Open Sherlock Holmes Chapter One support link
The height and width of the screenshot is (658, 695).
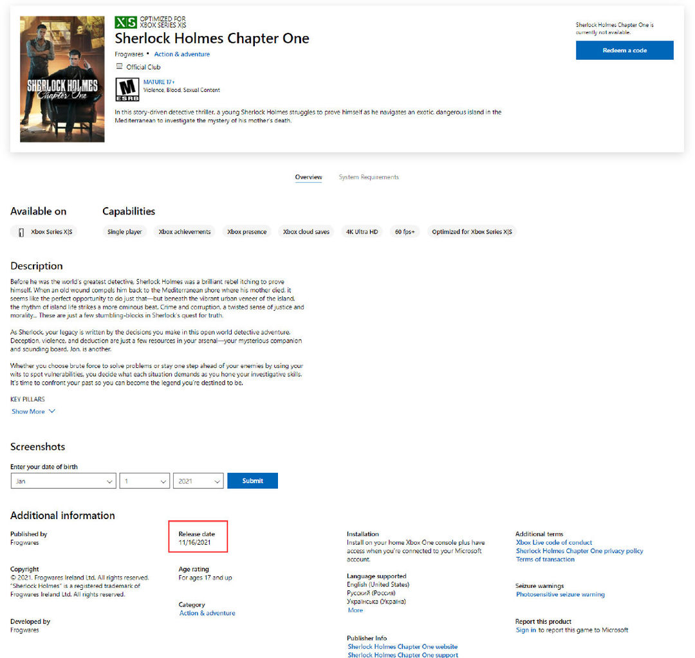coord(402,654)
